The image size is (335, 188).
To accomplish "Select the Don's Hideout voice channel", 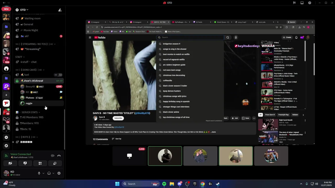I will click(x=39, y=81).
